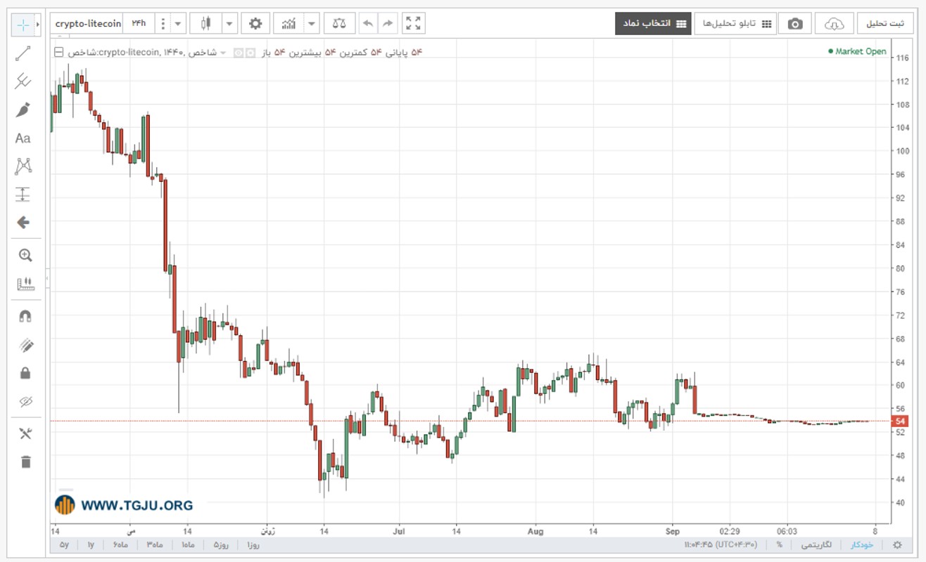The image size is (926, 562).
Task: Toggle logarithmic scale (لگاریتمی)
Action: click(x=818, y=544)
